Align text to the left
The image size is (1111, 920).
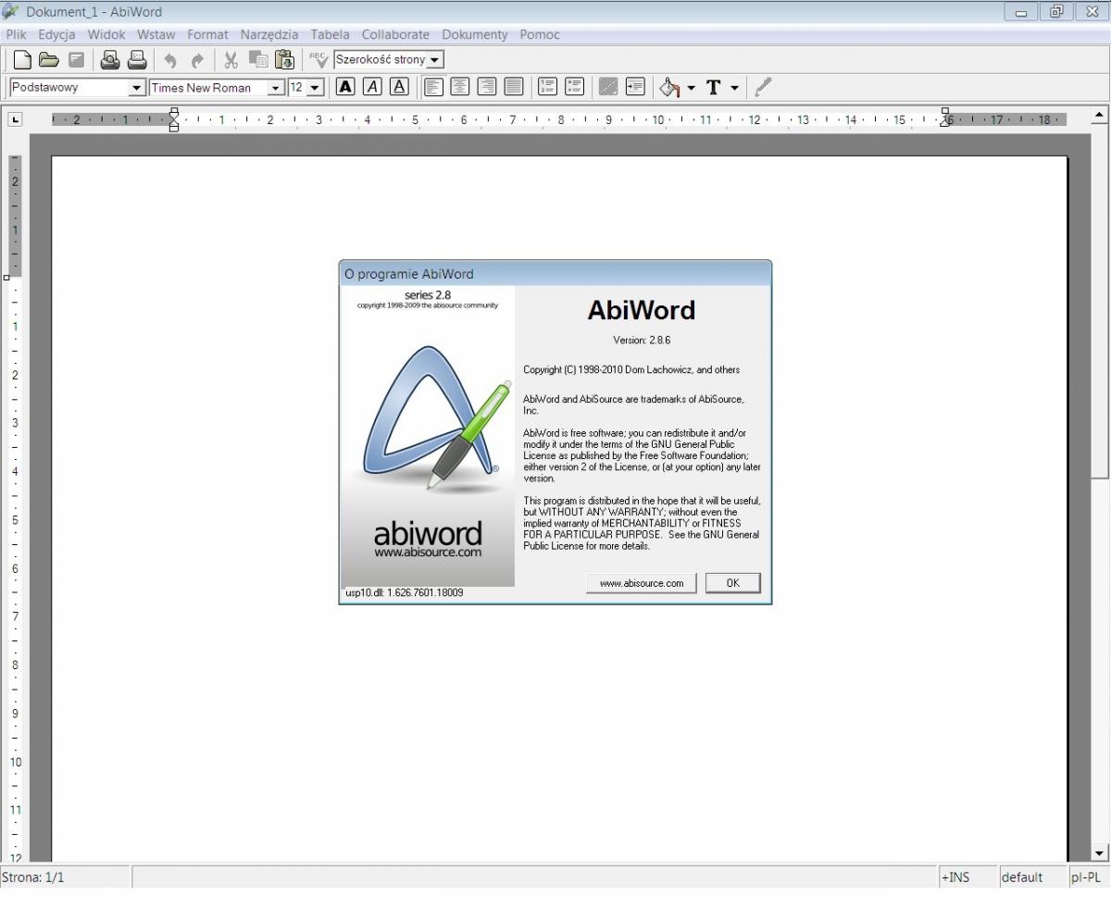coord(432,87)
